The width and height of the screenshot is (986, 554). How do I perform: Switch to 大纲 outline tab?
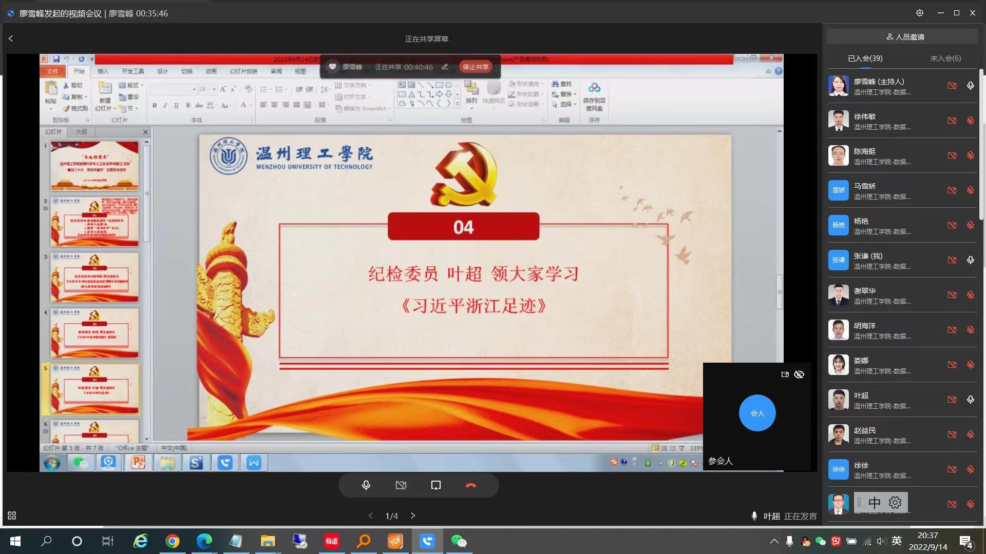(x=81, y=132)
